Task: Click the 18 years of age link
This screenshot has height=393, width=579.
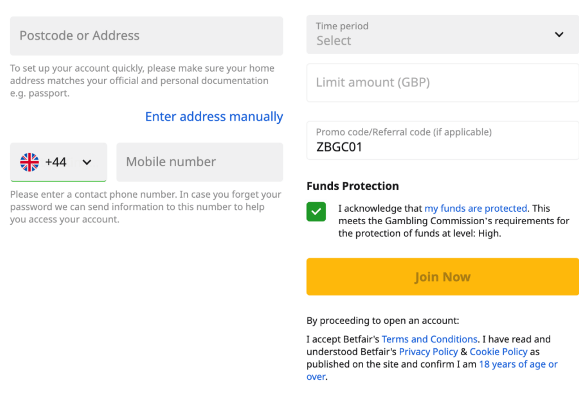Action: coord(517,364)
